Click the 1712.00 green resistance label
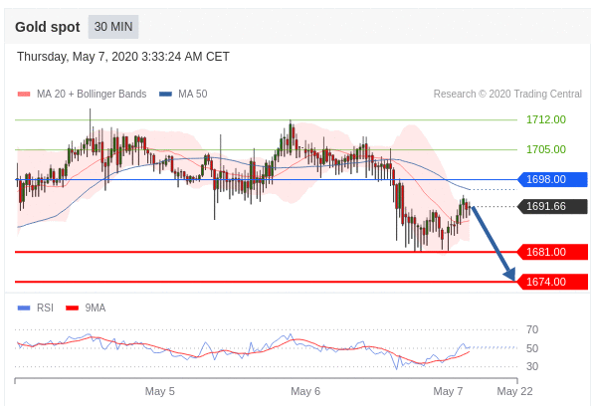This screenshot has height=411, width=593. [546, 119]
